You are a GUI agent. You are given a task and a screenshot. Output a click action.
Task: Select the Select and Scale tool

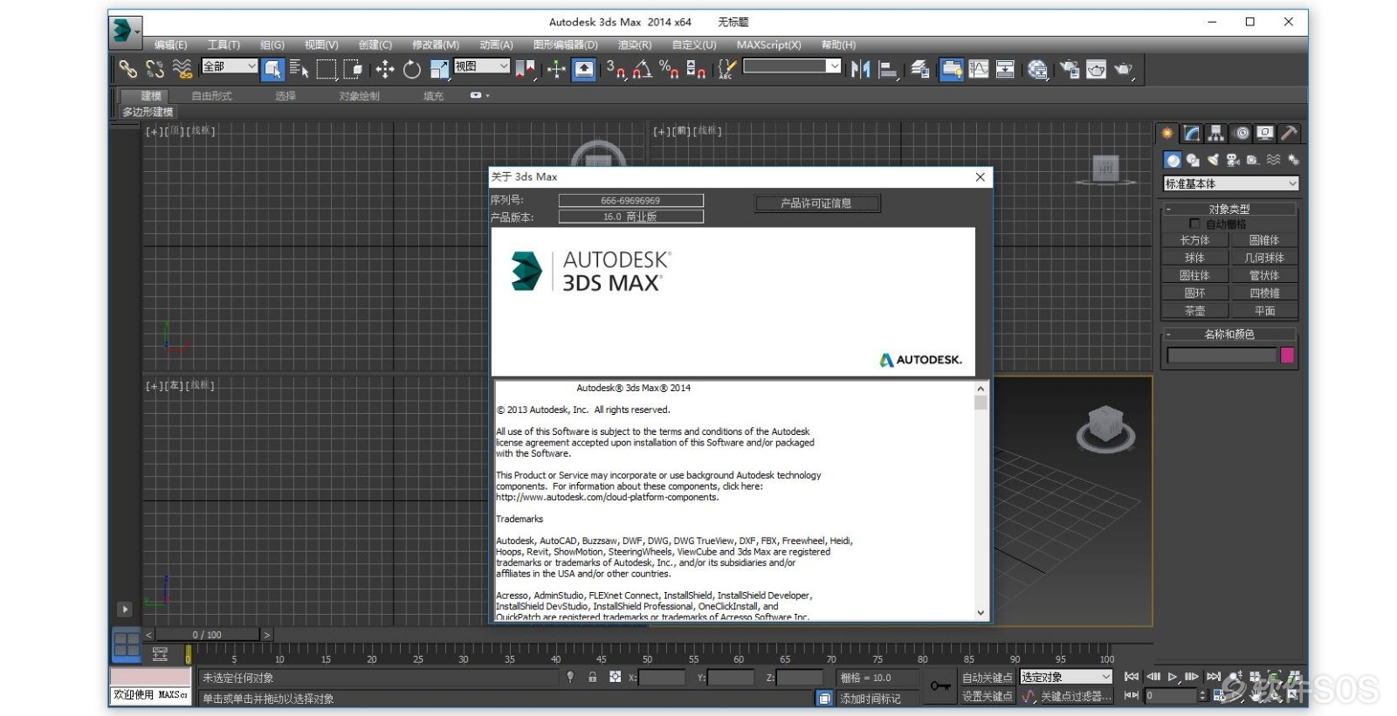(x=438, y=69)
